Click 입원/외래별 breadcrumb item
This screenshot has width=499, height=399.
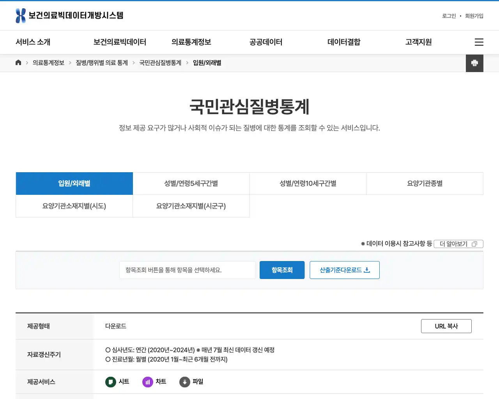point(207,63)
